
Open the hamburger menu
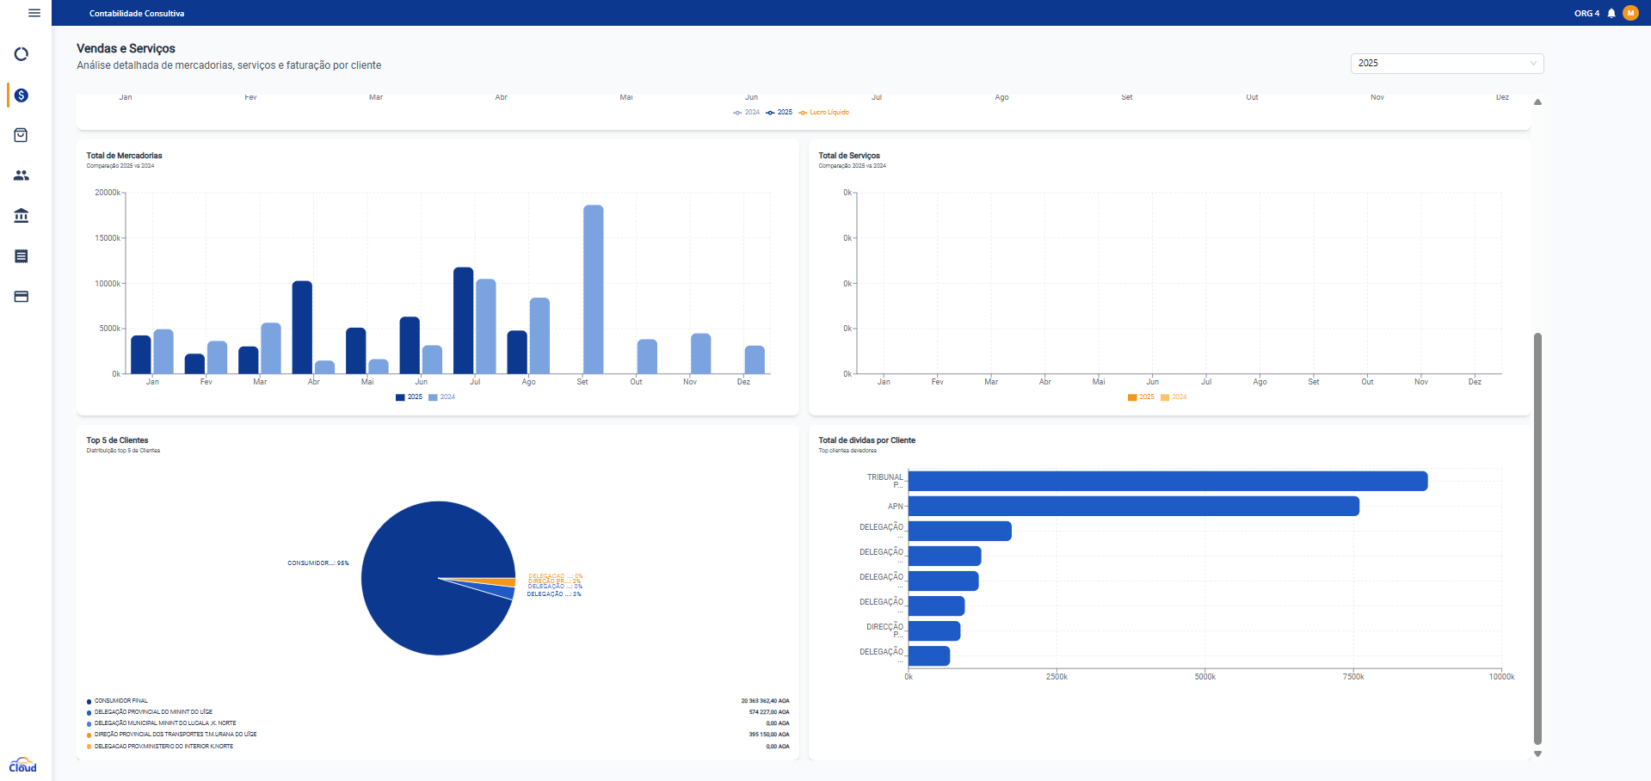click(x=34, y=13)
